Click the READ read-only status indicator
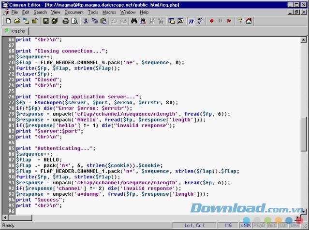The width and height of the screenshot is (309, 230). (x=259, y=225)
